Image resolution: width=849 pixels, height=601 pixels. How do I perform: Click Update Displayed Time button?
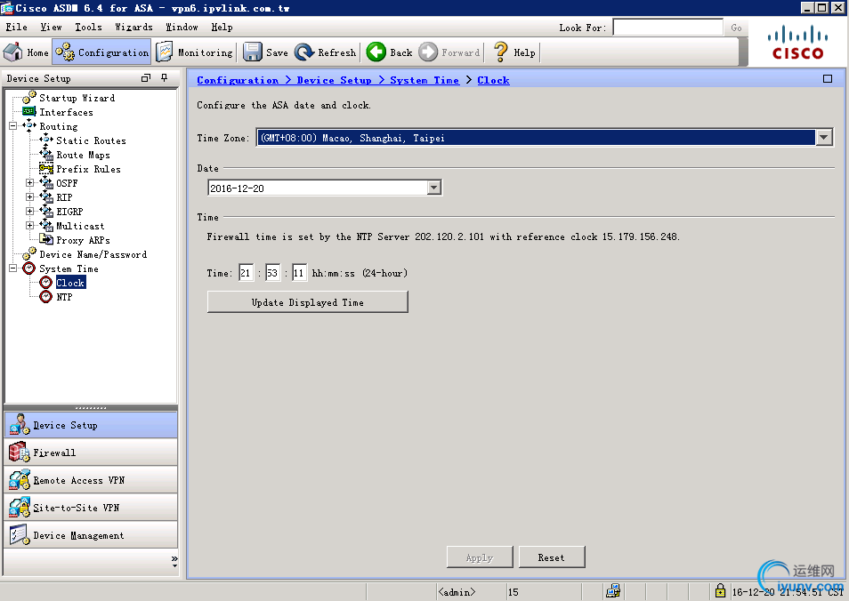[x=308, y=302]
